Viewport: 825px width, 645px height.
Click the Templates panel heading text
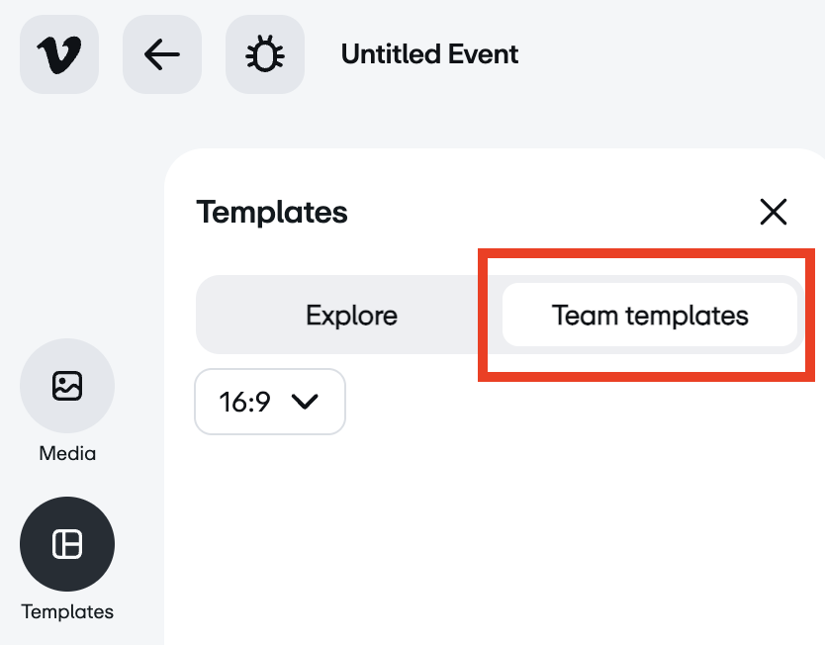[x=272, y=211]
